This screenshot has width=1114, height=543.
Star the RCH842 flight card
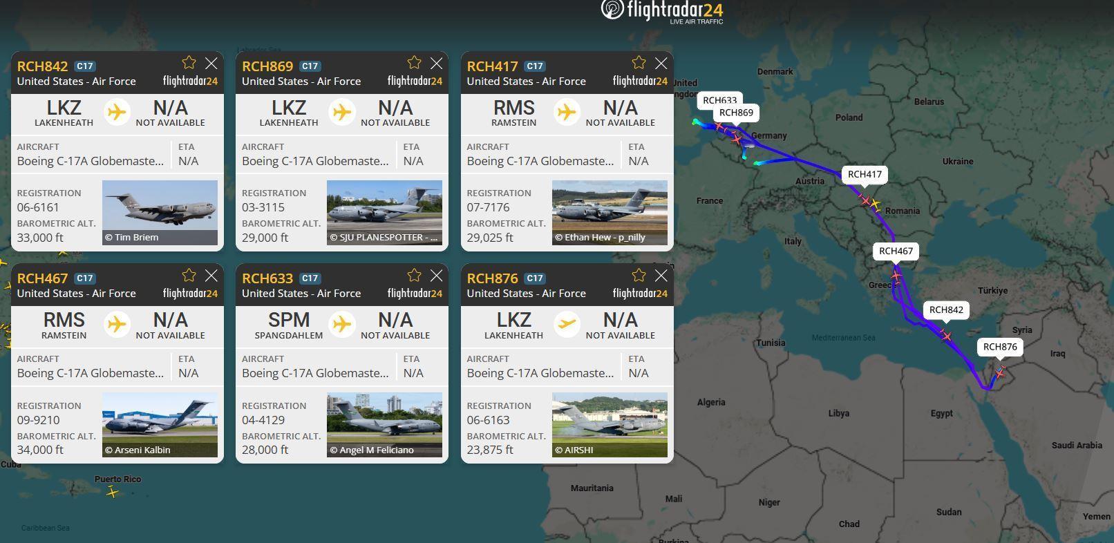(189, 63)
